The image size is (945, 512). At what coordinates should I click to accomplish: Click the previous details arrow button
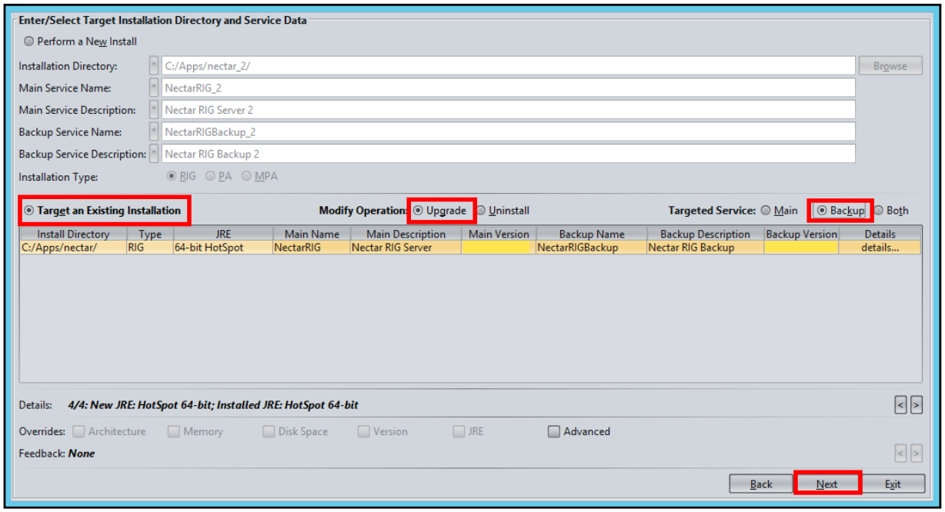(900, 404)
